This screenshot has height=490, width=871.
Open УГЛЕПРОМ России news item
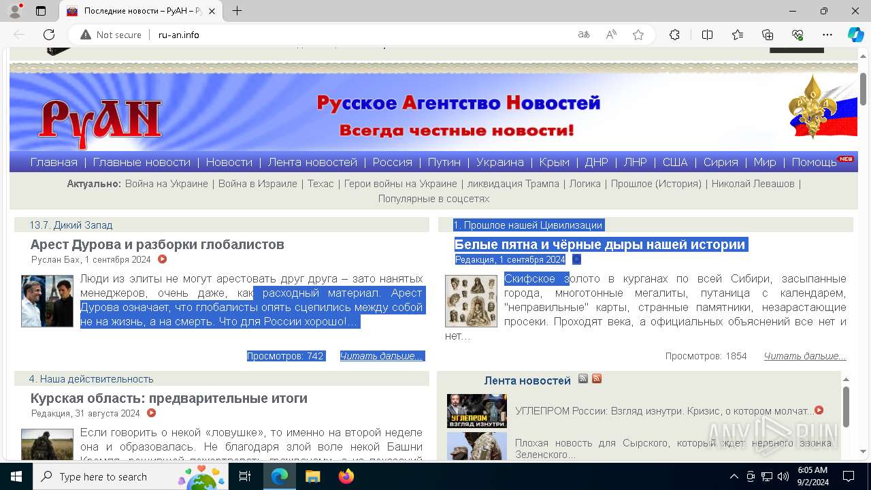664,411
